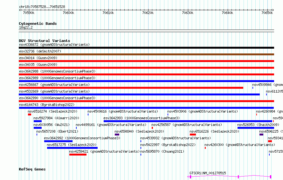
Task: Click the nsv4336672 black variant bar
Action: [x=146, y=48]
